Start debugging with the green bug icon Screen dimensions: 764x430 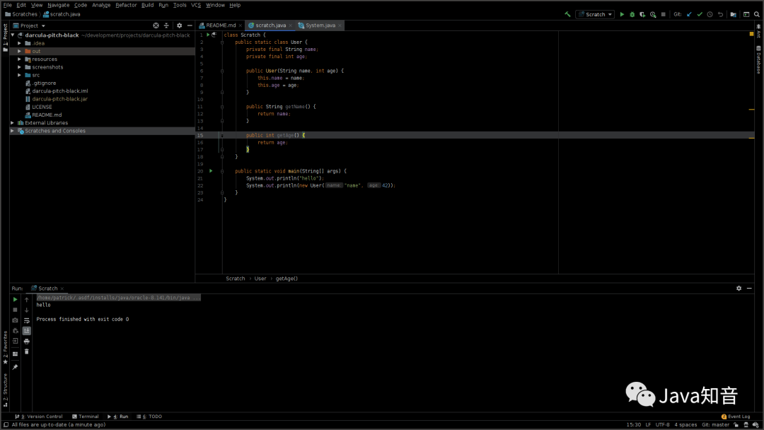click(x=632, y=14)
